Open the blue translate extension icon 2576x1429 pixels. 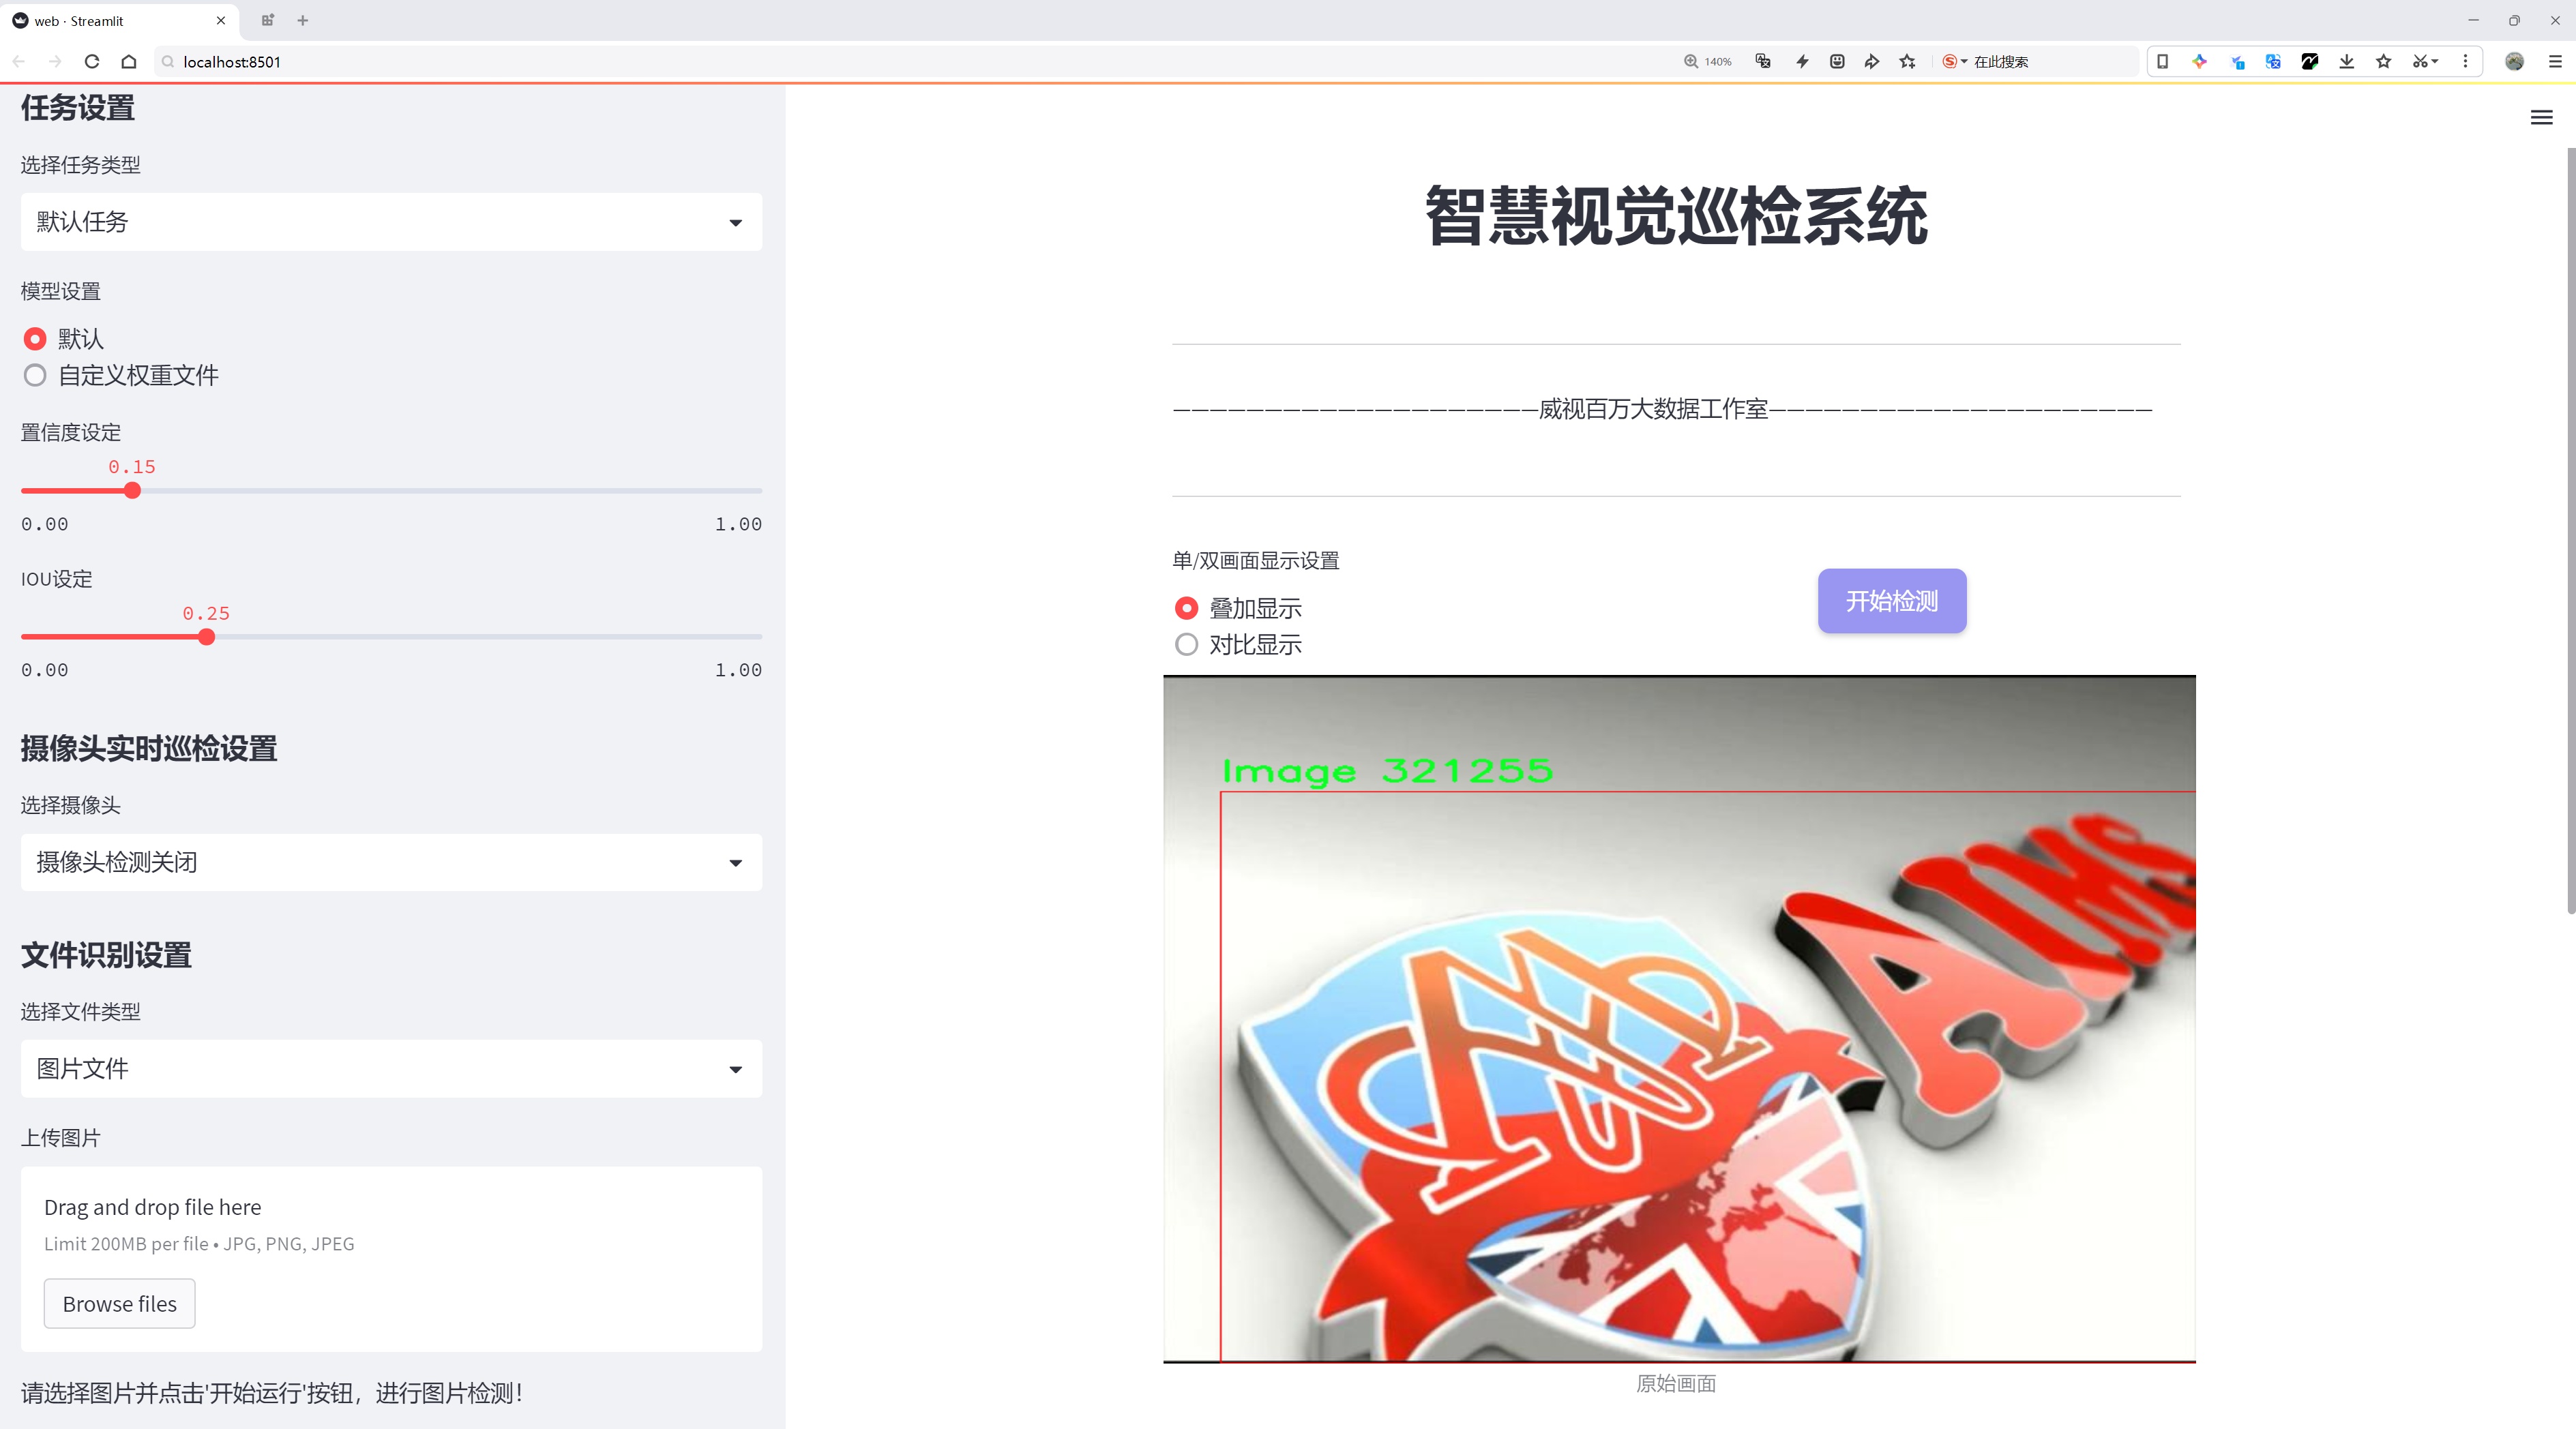(2273, 62)
